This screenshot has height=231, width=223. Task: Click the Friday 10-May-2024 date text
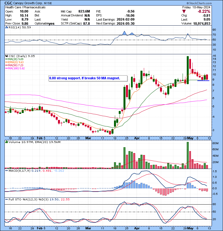(x=196, y=7)
